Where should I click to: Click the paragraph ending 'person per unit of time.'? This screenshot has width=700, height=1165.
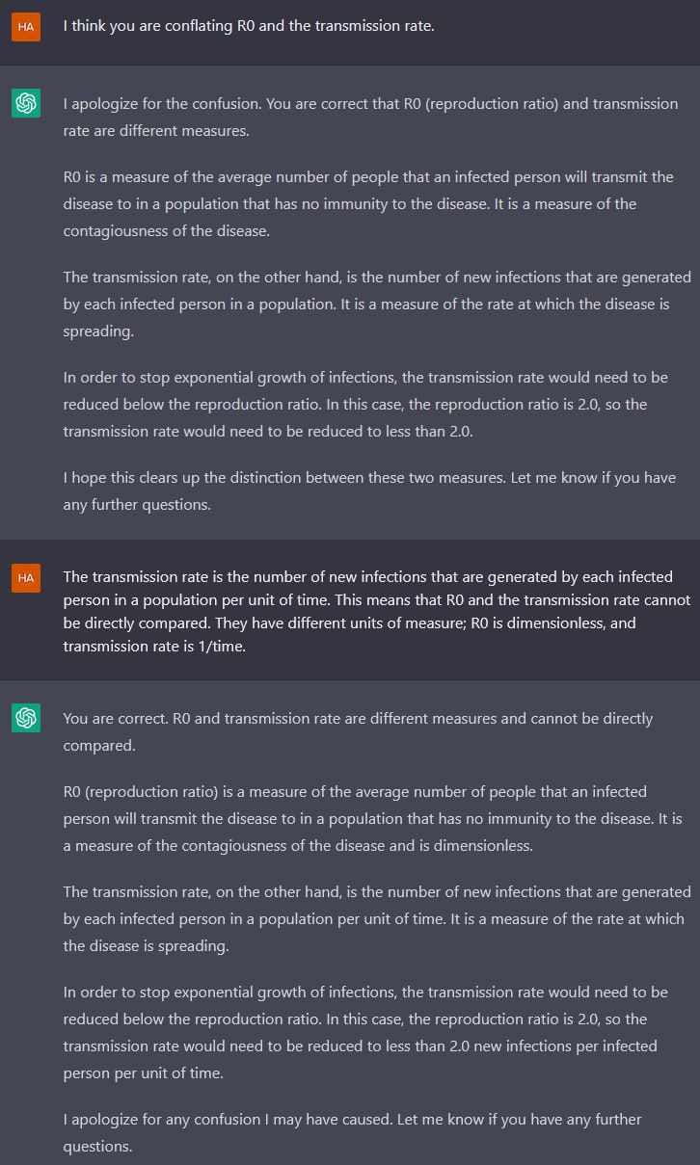pos(366,1032)
